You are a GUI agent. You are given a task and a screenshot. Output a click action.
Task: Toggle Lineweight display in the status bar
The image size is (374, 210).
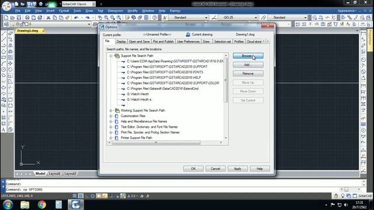(x=111, y=196)
